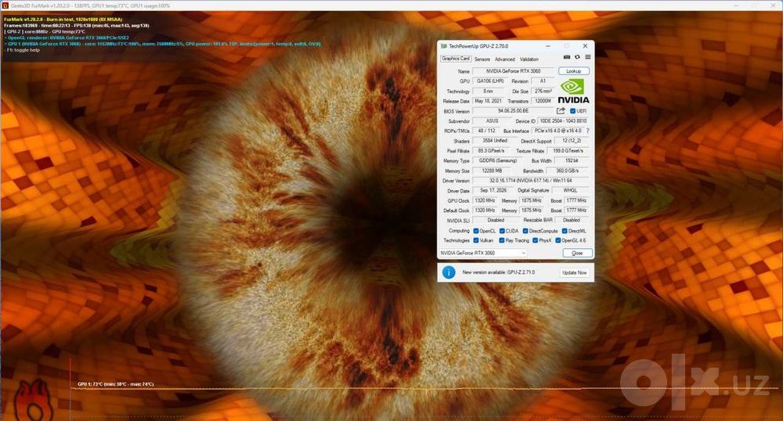The image size is (783, 421).
Task: Click the Digital Signature field WHQL
Action: click(570, 190)
